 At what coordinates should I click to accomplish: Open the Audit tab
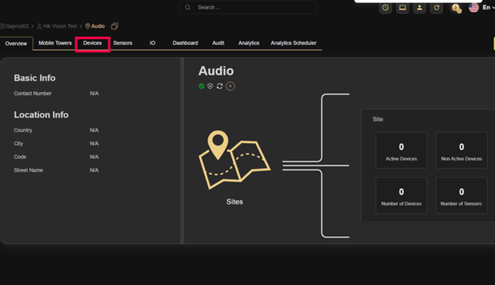[218, 43]
